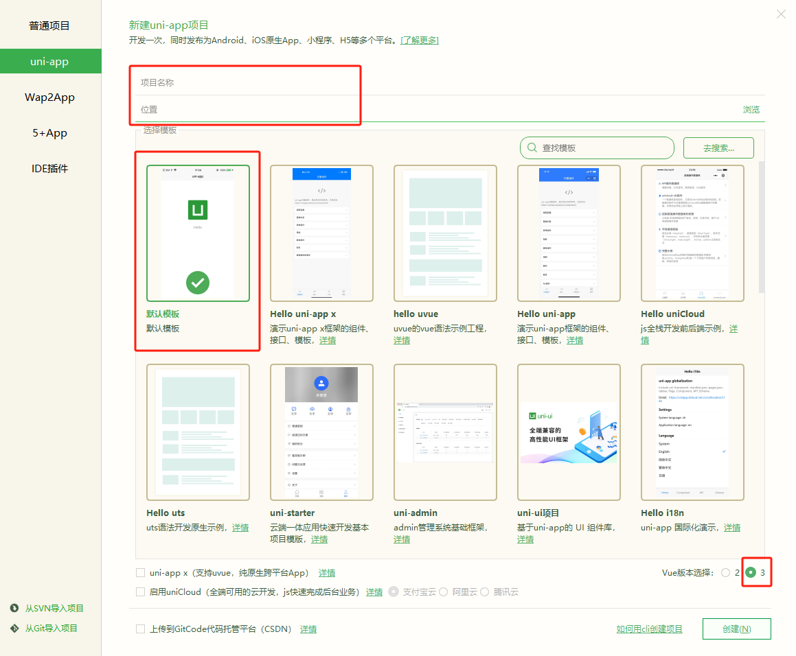This screenshot has width=796, height=656.
Task: Select the hello uvue template
Action: pyautogui.click(x=445, y=233)
